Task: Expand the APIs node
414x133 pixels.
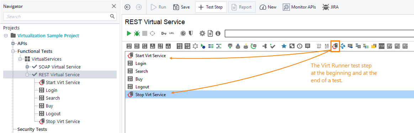Action: [x=13, y=44]
